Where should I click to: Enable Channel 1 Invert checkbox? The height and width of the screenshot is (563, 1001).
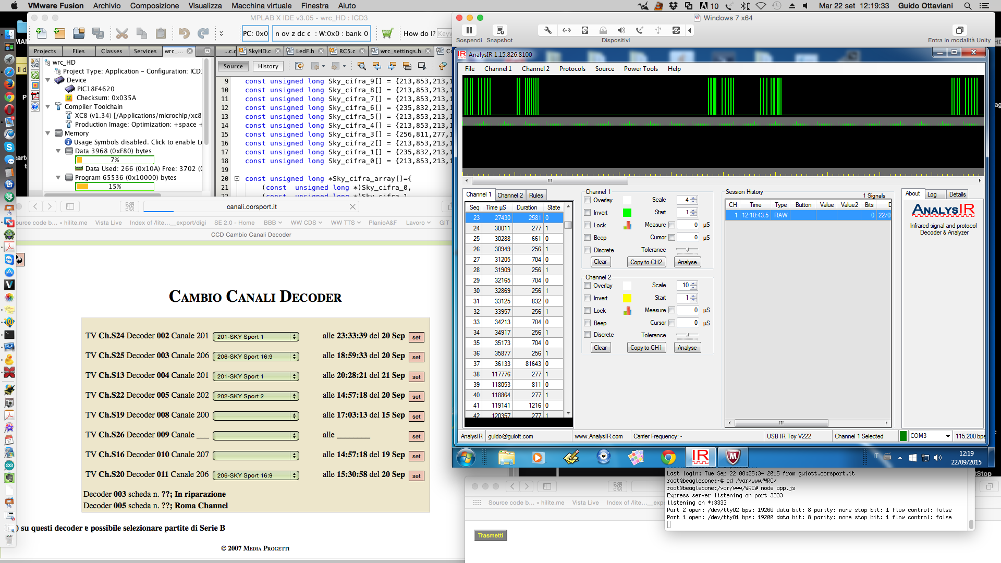click(x=588, y=213)
